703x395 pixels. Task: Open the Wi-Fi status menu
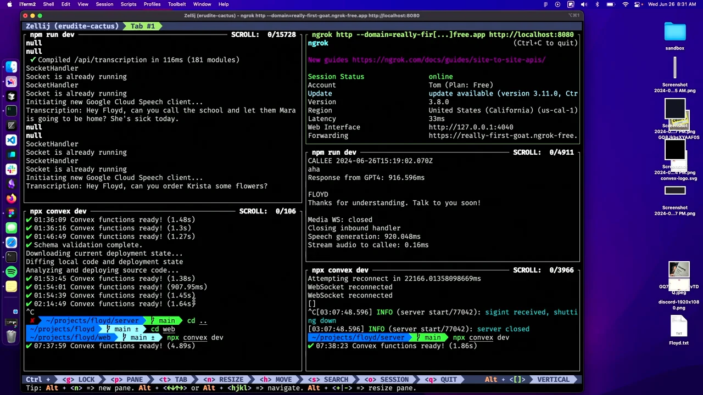coord(625,4)
